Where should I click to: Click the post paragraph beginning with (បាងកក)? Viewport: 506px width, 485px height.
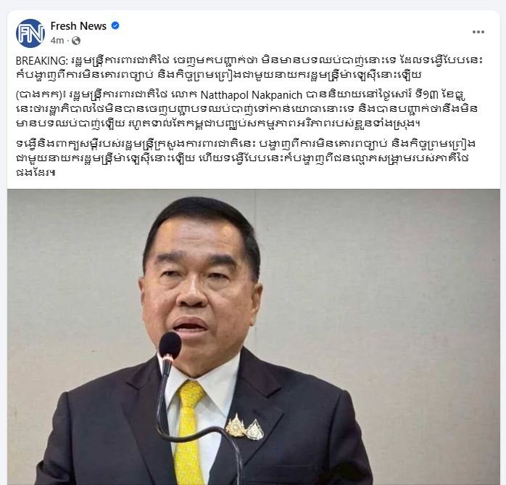[x=247, y=109]
